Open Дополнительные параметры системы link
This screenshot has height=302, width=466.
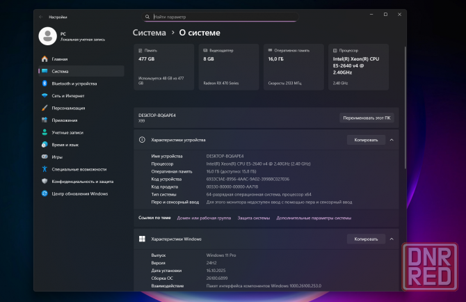point(314,218)
